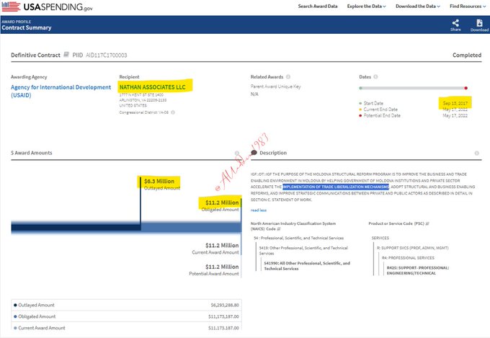The width and height of the screenshot is (490, 338).
Task: Open the Nathan Associates LLC recipient link
Action: tap(153, 86)
